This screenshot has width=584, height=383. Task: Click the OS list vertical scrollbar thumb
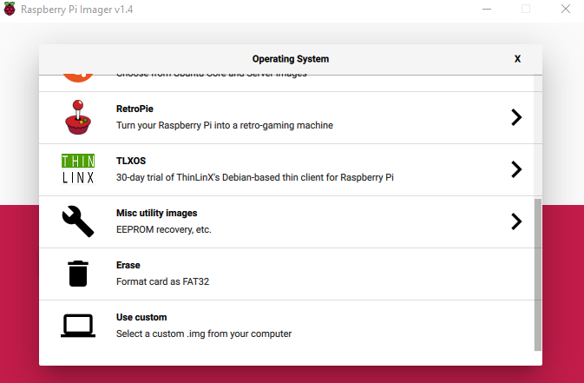tap(538, 274)
